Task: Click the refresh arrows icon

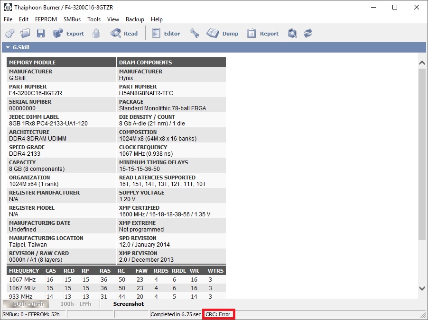Action: coord(308,34)
